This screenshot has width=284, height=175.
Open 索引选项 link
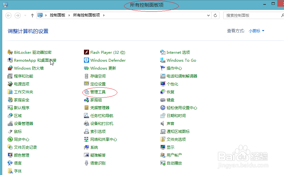pos(98,132)
